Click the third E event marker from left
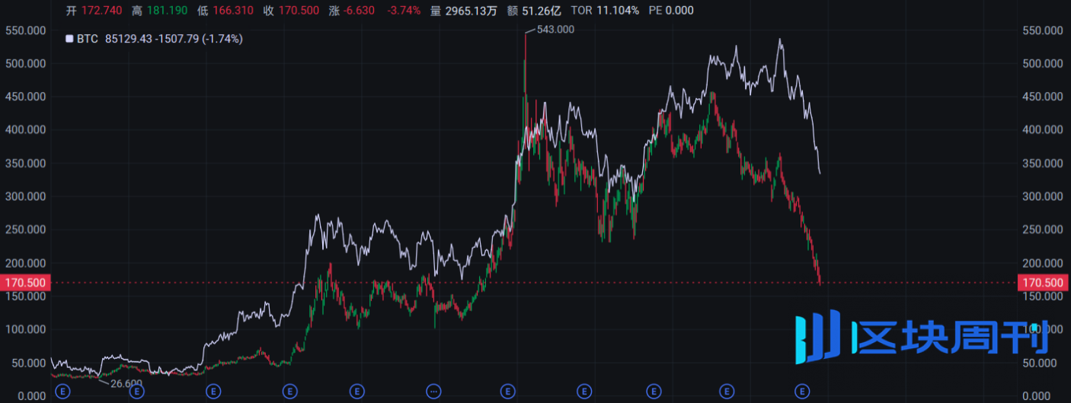This screenshot has height=403, width=1071. 214,391
